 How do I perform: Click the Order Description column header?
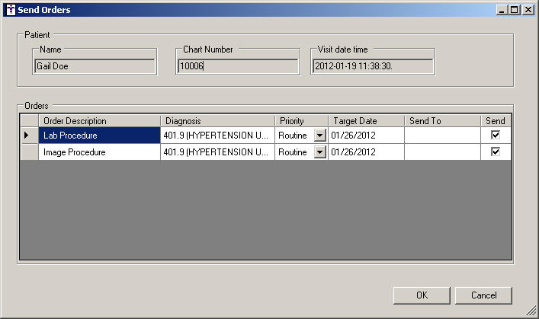coord(99,121)
